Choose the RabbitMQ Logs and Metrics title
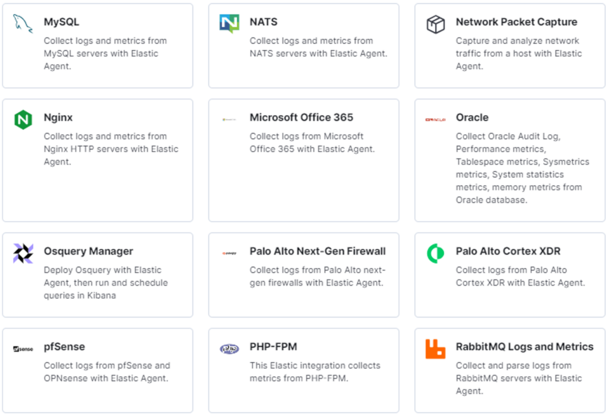 pyautogui.click(x=525, y=347)
